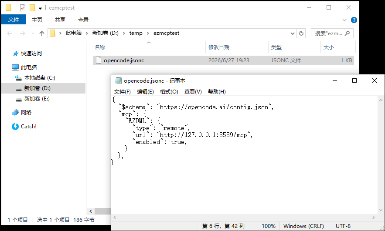Open Notepad 文件(F) menu

pyautogui.click(x=122, y=92)
